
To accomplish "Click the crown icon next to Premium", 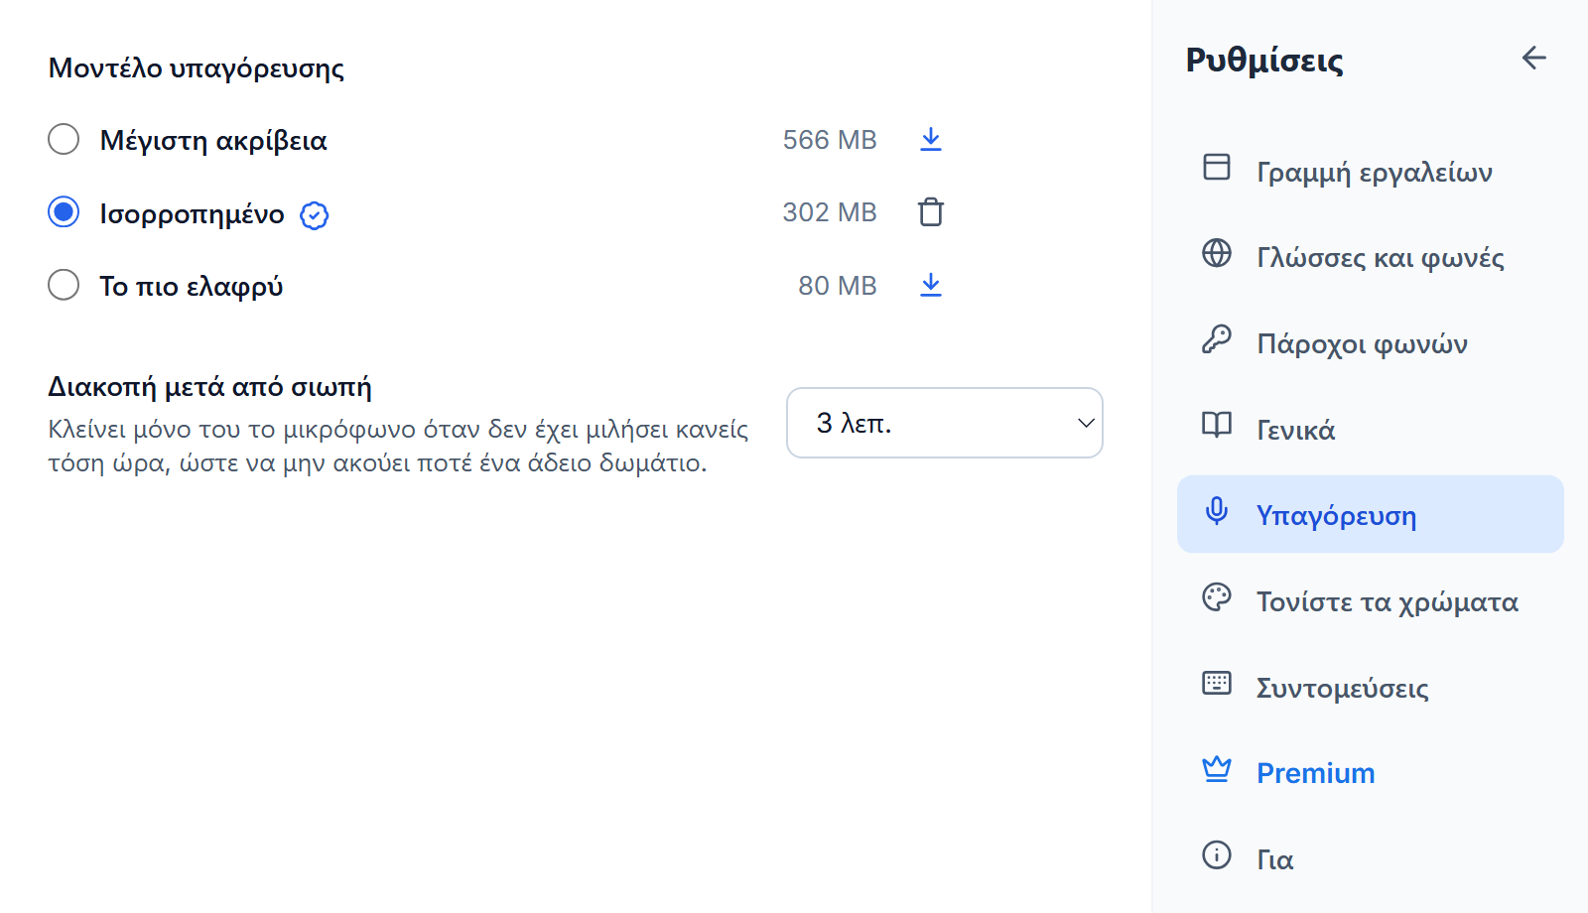I will [x=1217, y=769].
